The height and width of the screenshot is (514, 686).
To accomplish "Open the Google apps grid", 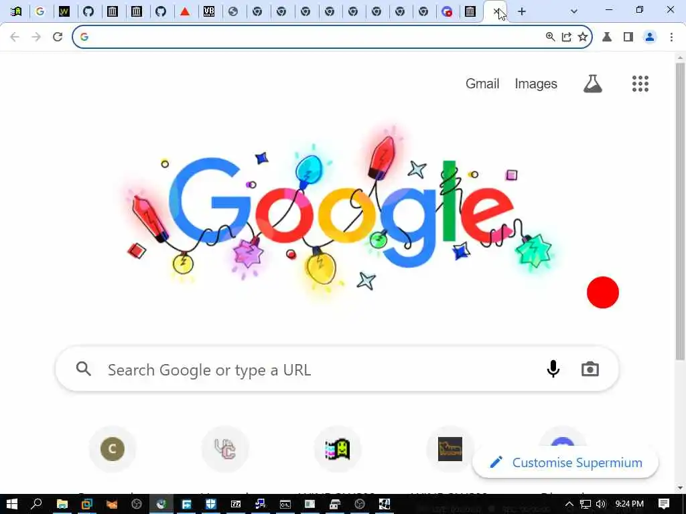I will [x=640, y=84].
